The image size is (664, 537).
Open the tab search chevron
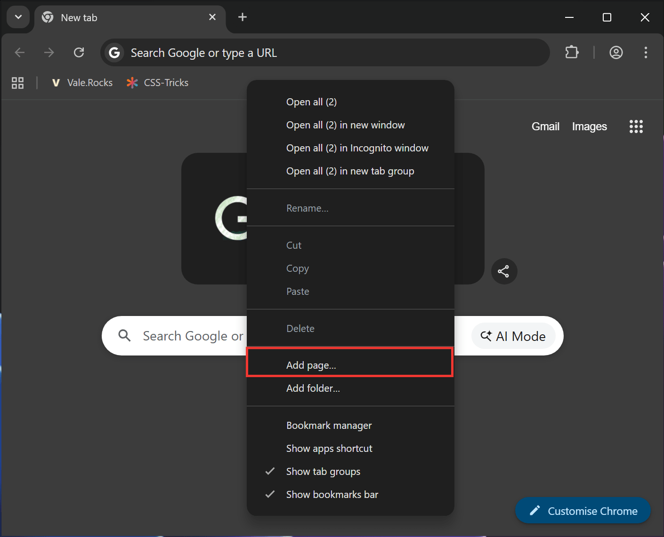(x=18, y=17)
